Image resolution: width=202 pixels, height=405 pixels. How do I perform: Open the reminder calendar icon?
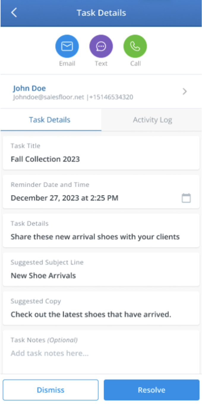pos(186,198)
